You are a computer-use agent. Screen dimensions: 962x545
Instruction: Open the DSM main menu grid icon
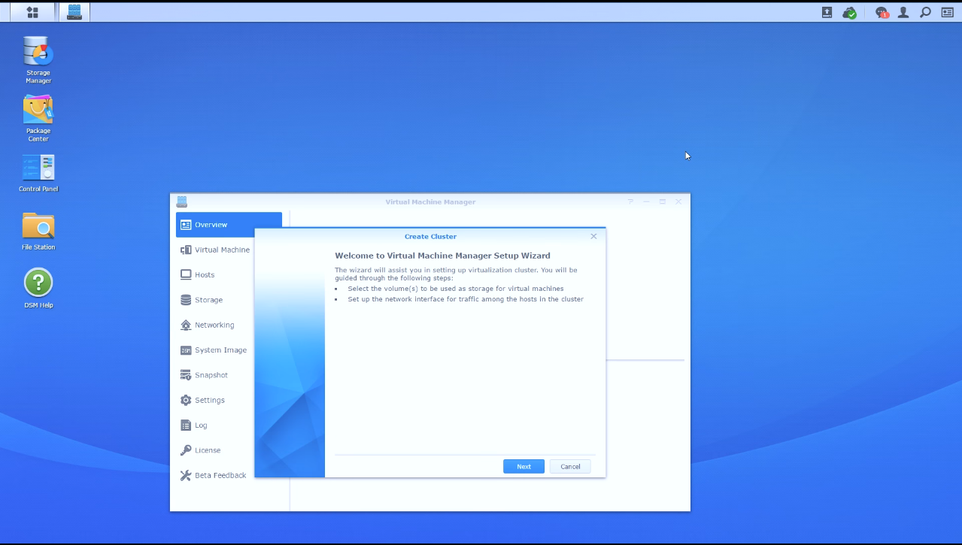click(32, 12)
